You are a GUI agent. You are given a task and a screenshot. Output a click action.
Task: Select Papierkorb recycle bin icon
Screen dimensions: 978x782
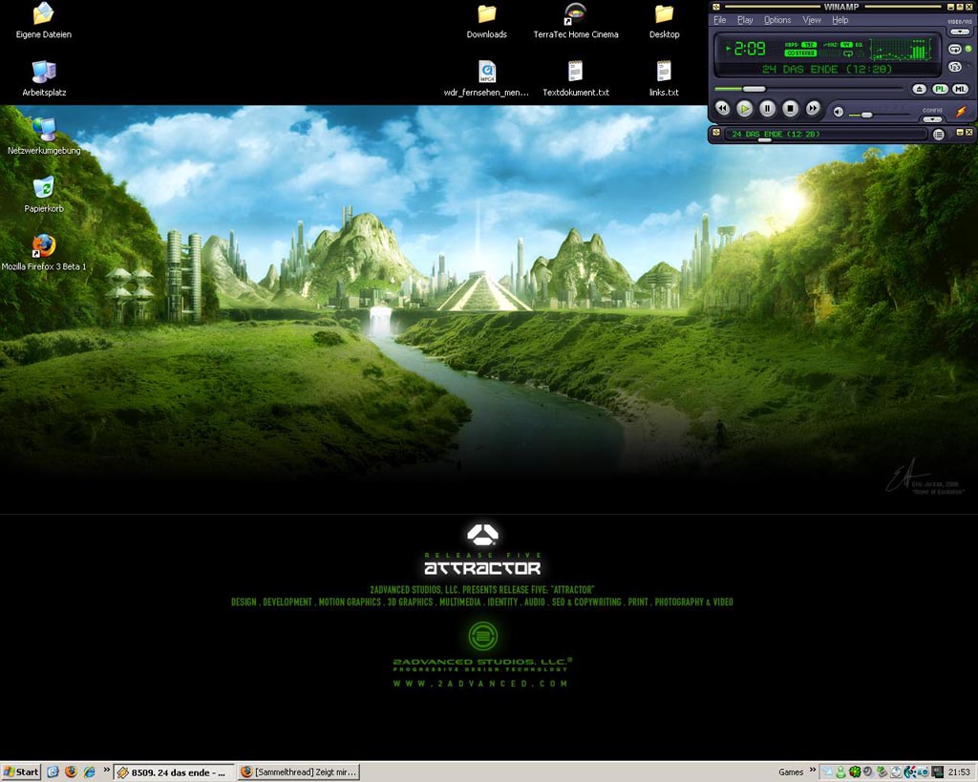click(x=44, y=195)
